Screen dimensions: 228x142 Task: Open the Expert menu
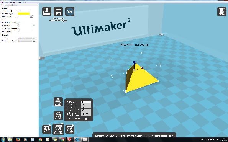(19, 2)
